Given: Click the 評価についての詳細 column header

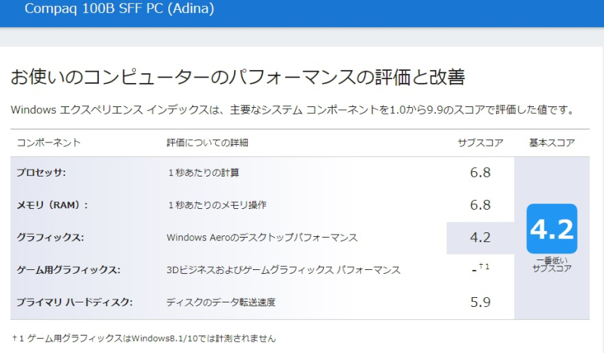Looking at the screenshot, I should click(207, 143).
